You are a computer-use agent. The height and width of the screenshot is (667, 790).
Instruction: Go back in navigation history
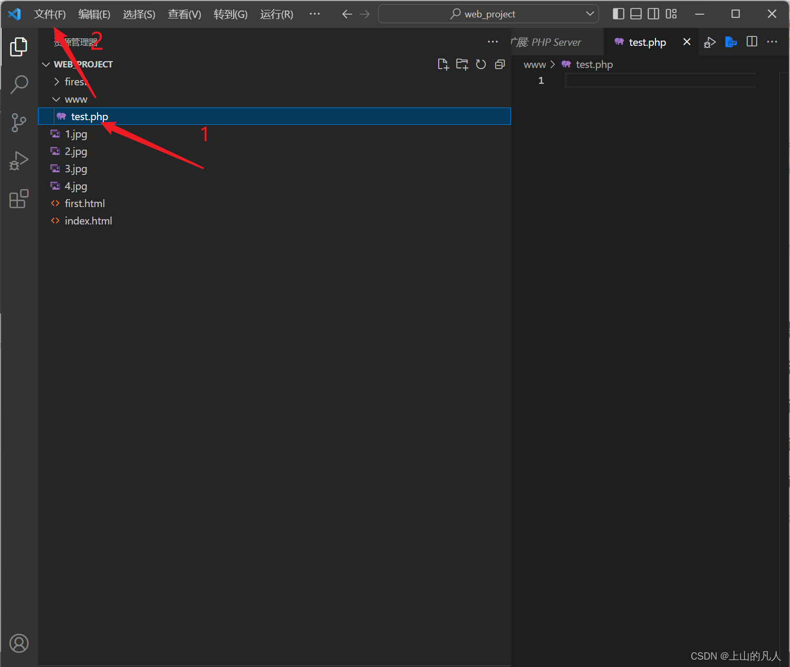click(347, 14)
